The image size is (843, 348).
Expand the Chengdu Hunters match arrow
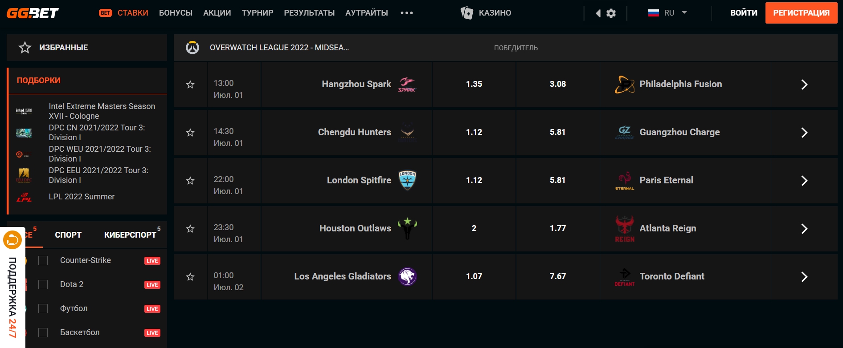[x=804, y=133]
